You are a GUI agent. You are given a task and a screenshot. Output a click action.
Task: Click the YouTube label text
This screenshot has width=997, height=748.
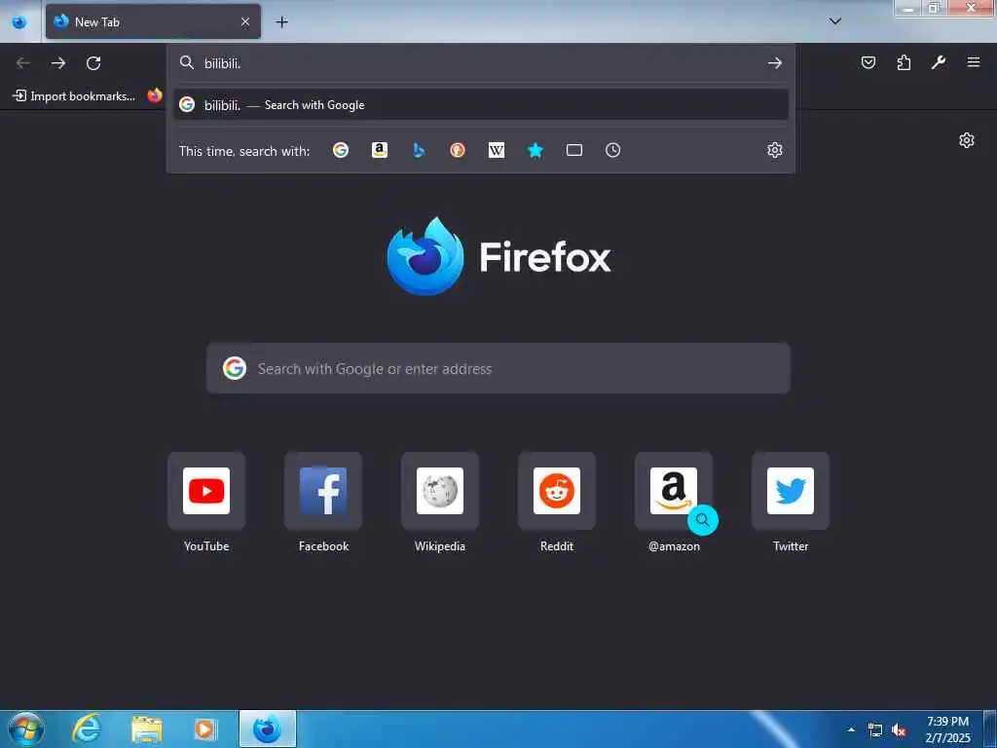(206, 545)
